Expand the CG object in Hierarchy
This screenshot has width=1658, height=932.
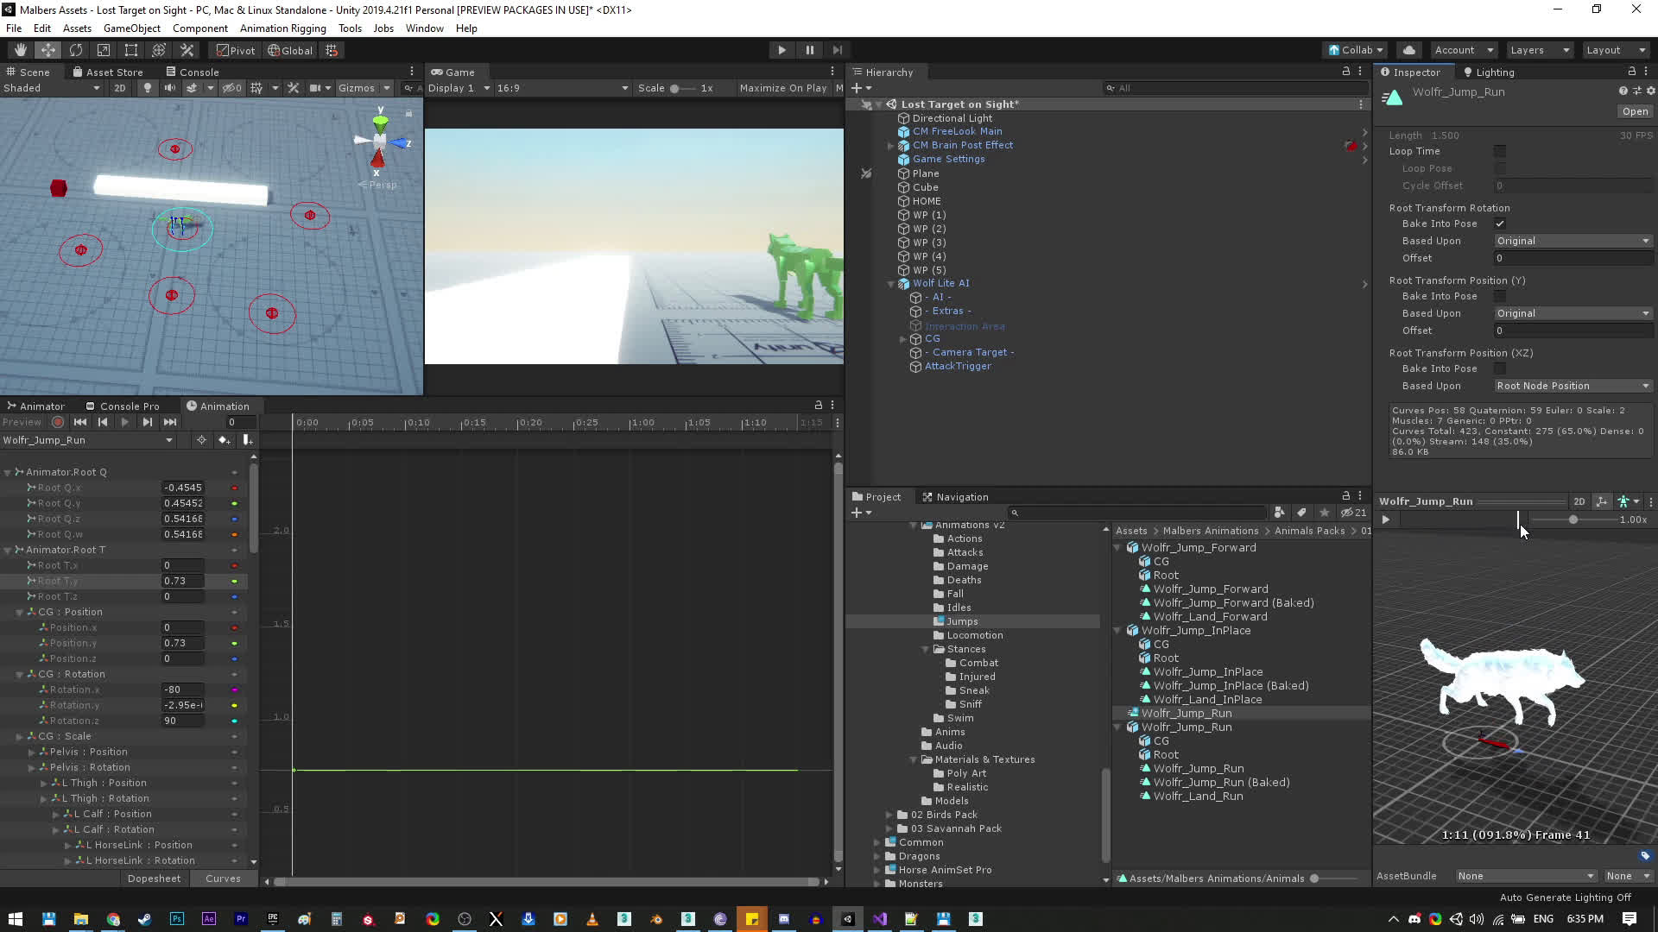903,339
